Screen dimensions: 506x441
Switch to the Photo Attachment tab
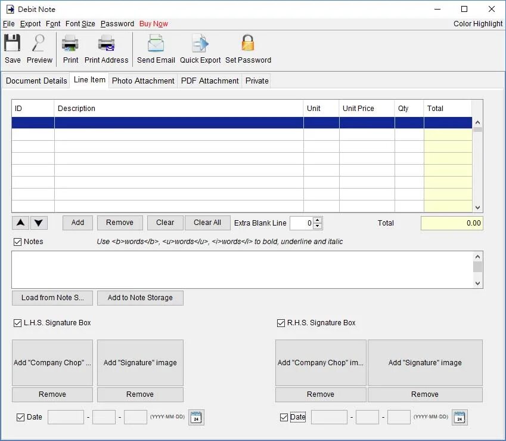[143, 81]
